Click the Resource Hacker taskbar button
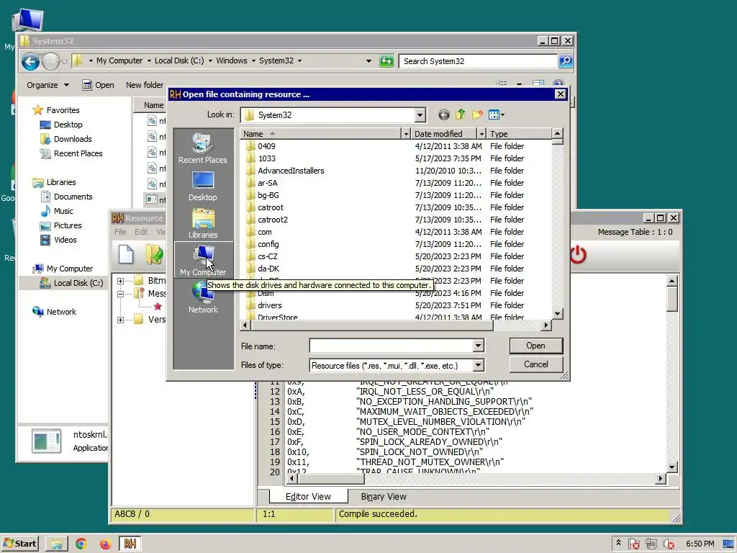737x553 pixels. (130, 544)
